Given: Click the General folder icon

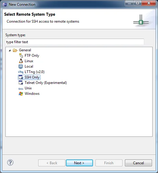Looking at the screenshot, I should (15, 50).
